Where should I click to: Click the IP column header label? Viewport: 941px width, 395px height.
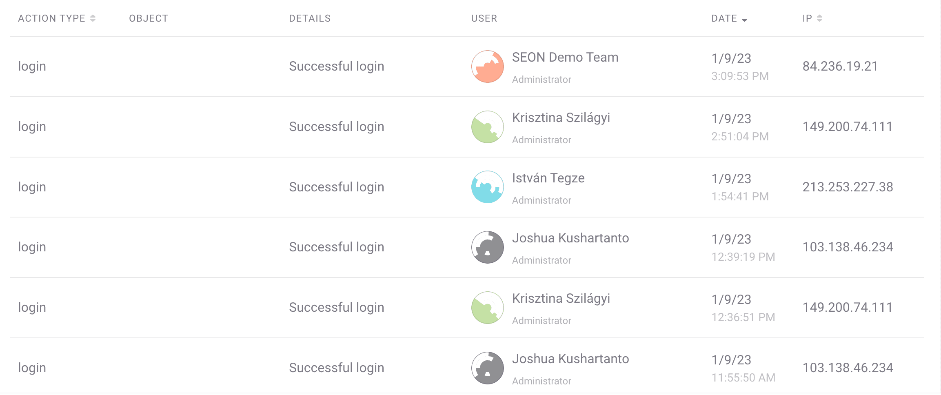807,18
